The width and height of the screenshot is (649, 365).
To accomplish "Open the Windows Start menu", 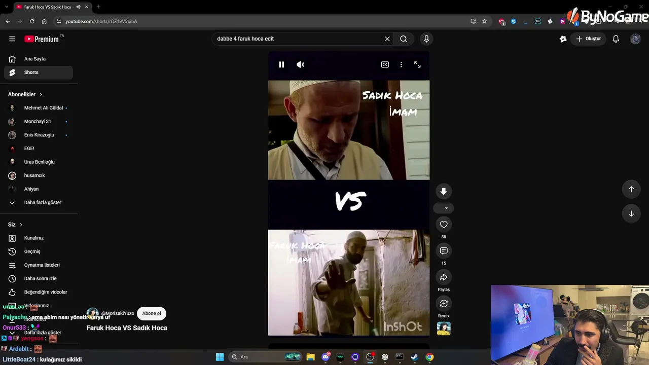I will click(x=220, y=357).
